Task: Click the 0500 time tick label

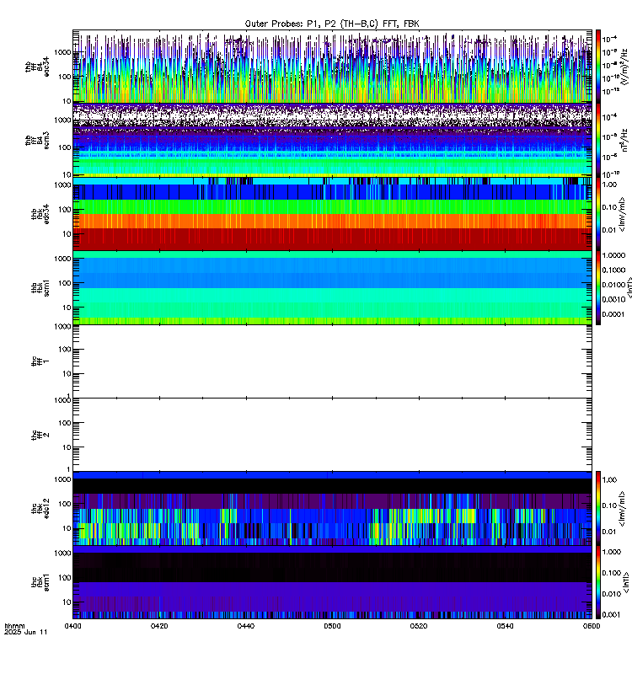Action: pos(332,626)
